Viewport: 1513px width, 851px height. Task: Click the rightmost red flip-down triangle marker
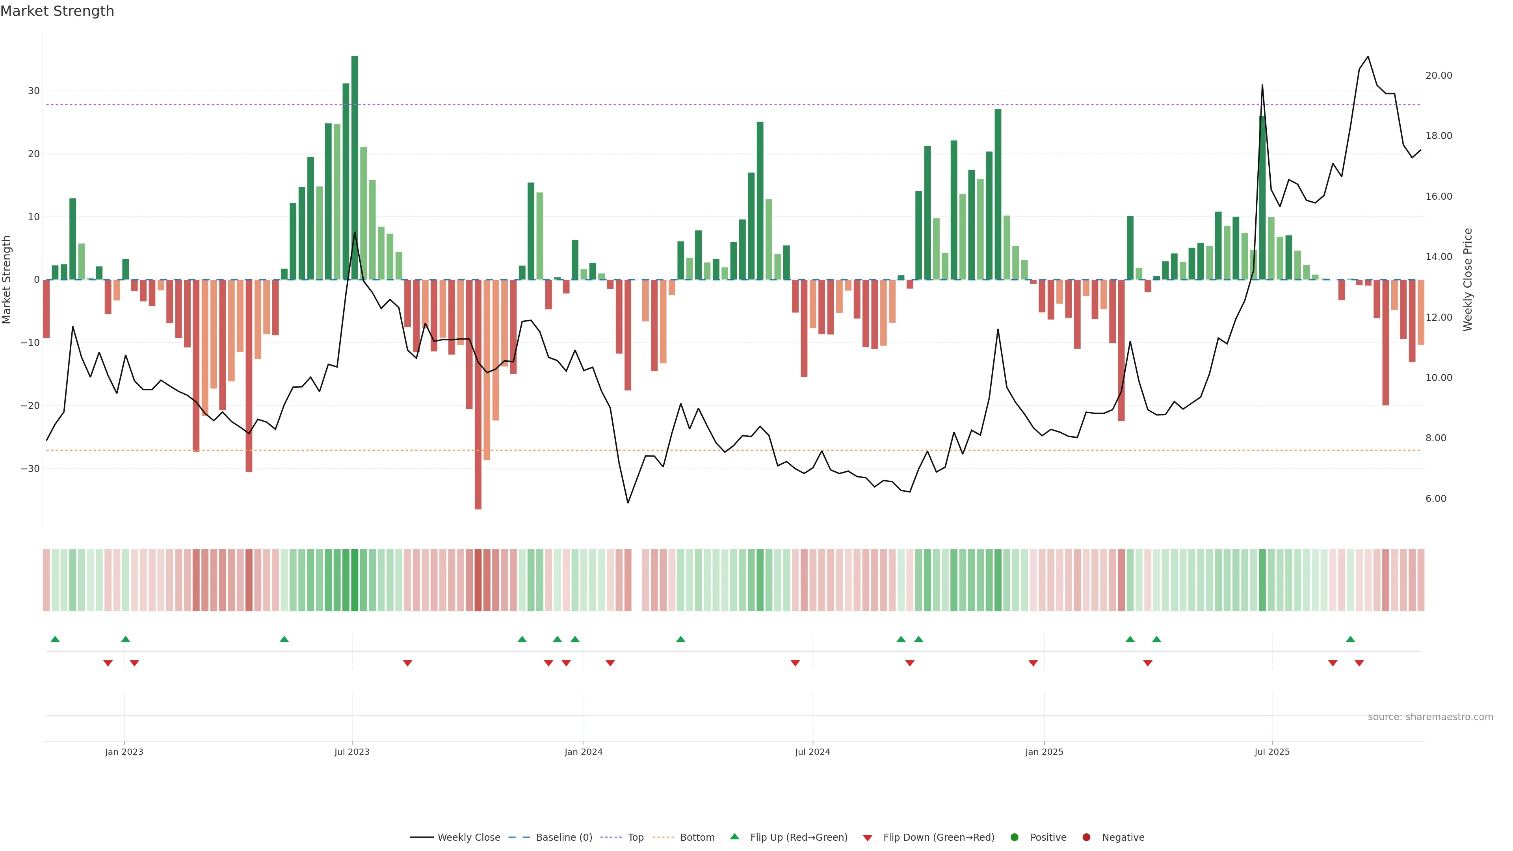[1359, 663]
